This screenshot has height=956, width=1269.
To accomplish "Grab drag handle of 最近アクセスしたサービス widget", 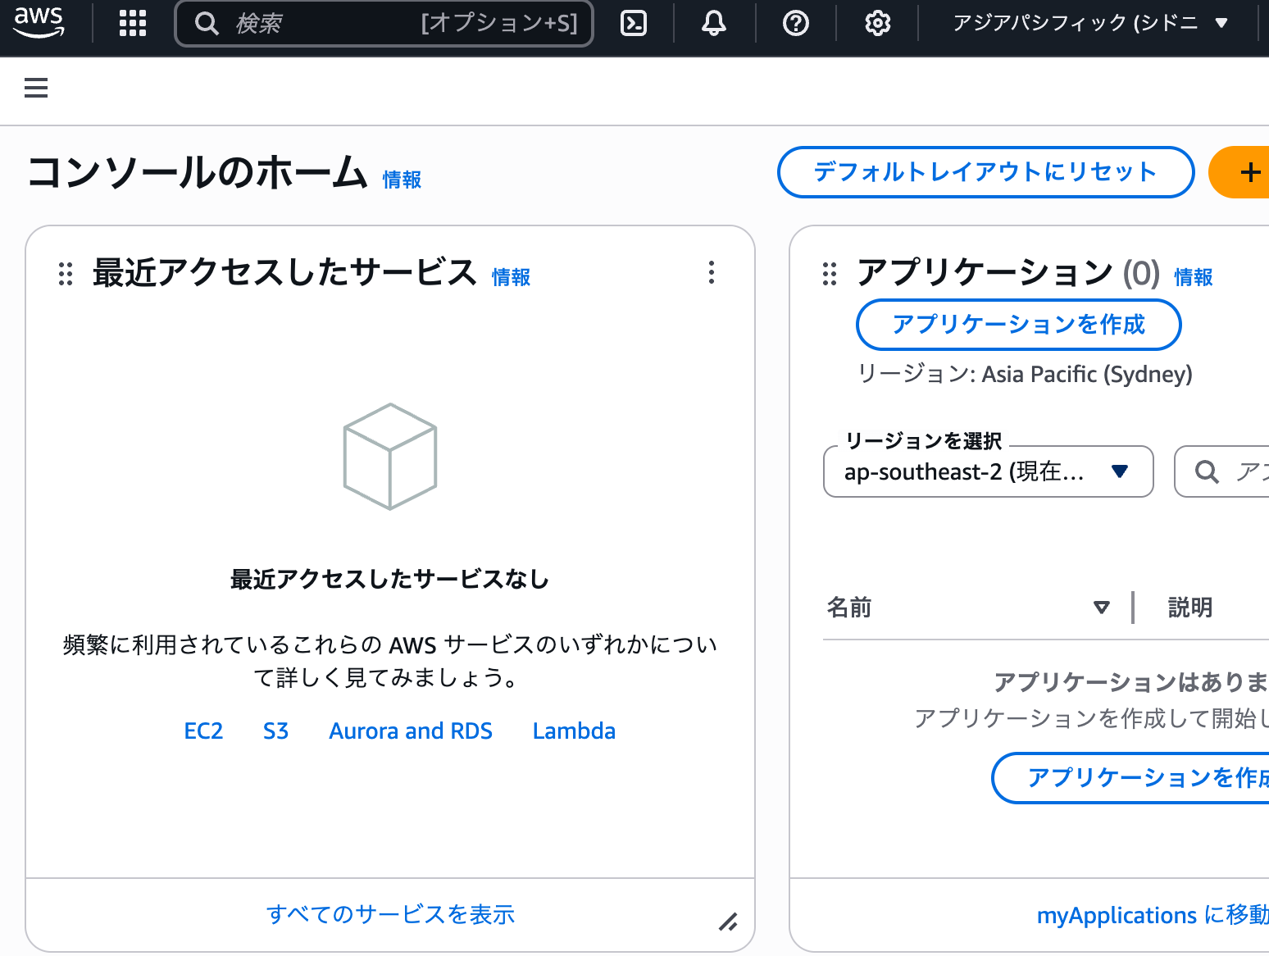I will 66,274.
